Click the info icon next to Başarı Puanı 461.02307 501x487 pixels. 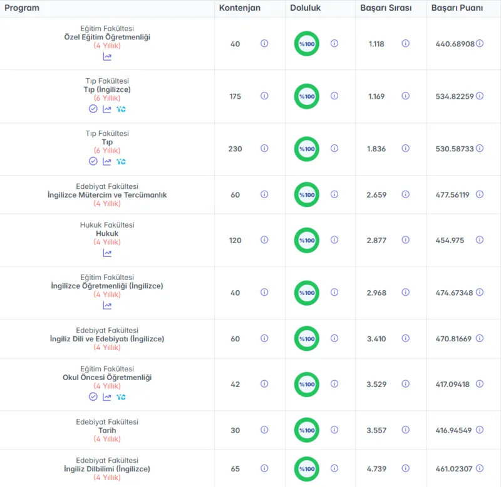click(480, 468)
